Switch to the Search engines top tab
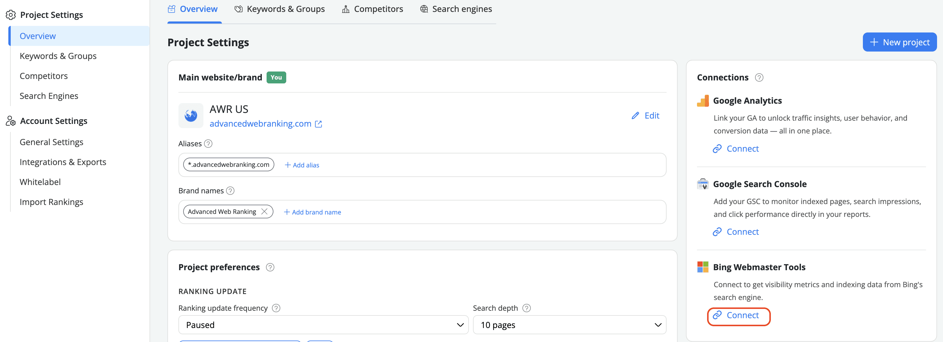The height and width of the screenshot is (342, 943). (456, 9)
